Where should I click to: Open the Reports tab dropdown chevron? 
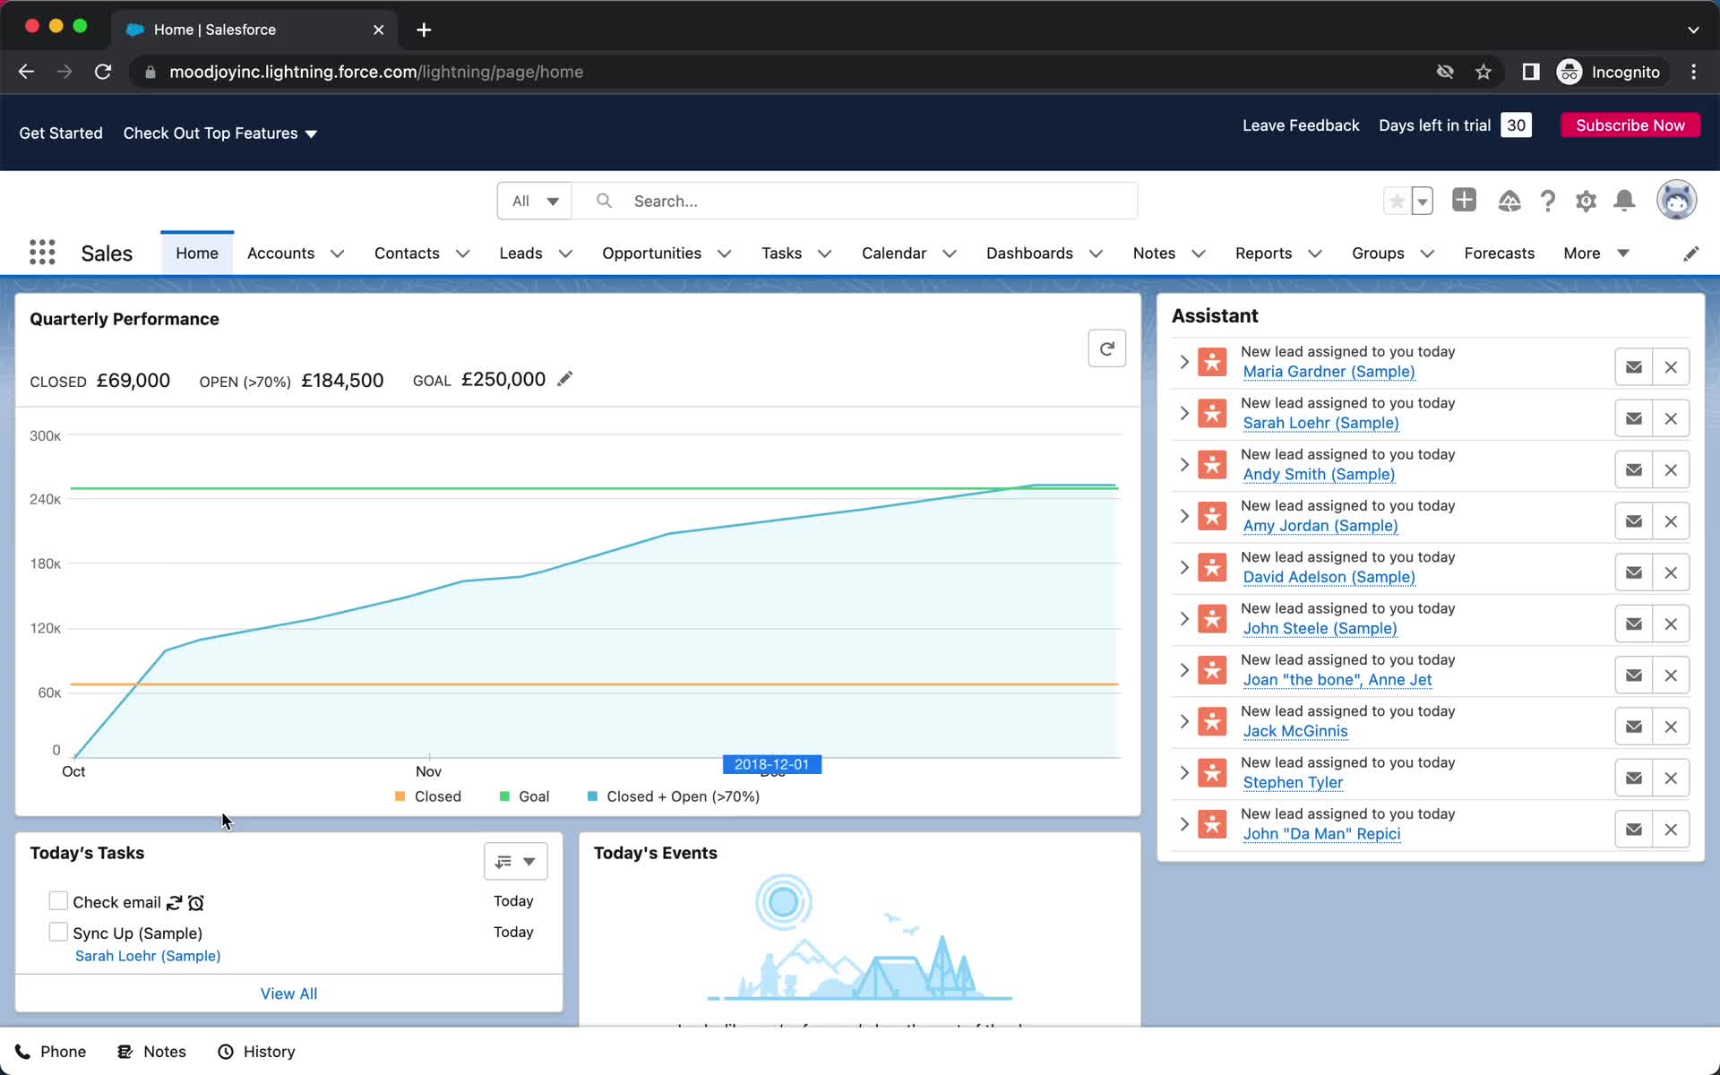tap(1314, 254)
